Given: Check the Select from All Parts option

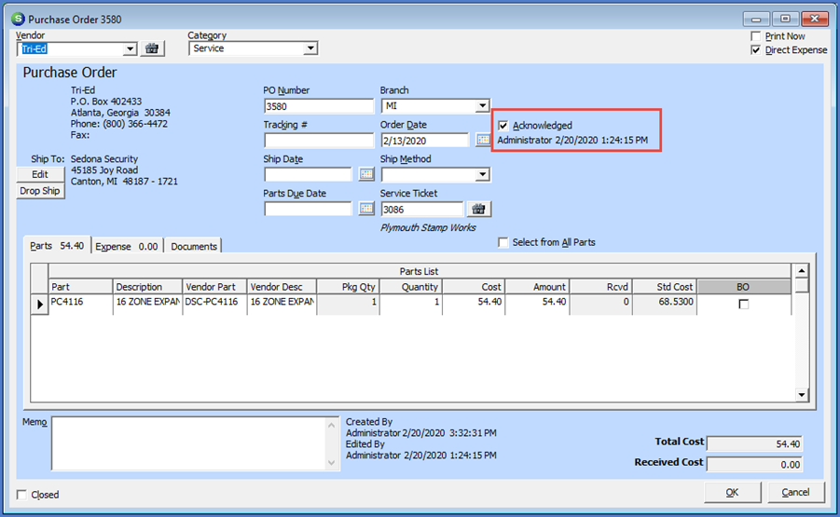Looking at the screenshot, I should tap(503, 242).
